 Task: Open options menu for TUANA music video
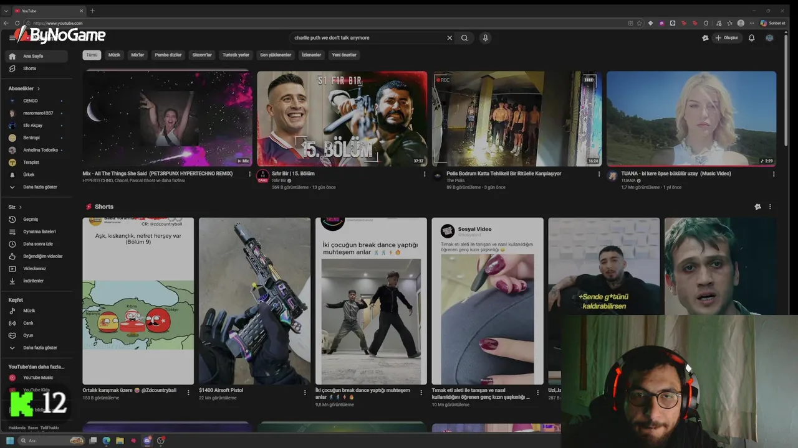pos(774,174)
